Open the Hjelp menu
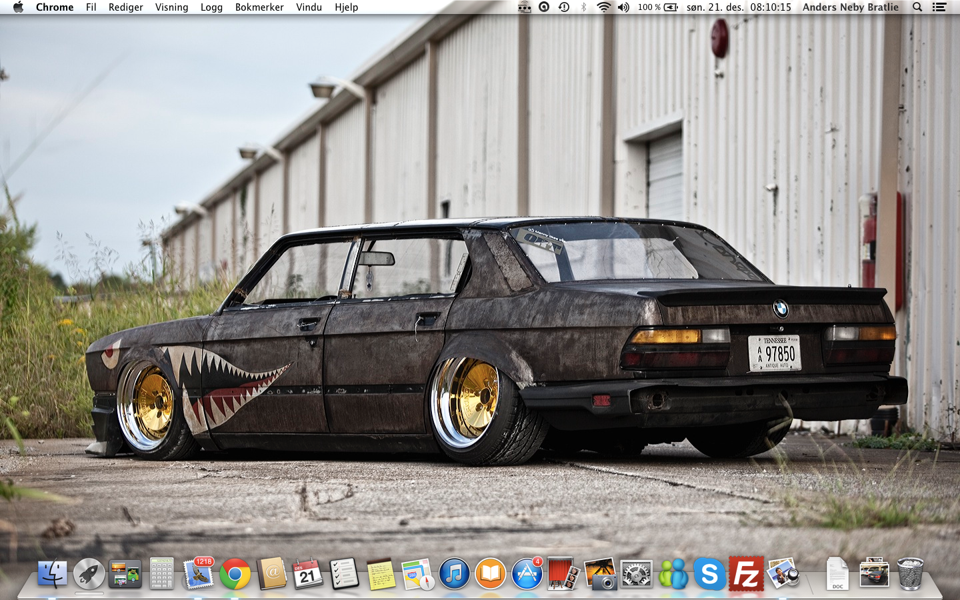The height and width of the screenshot is (600, 960). point(347,7)
